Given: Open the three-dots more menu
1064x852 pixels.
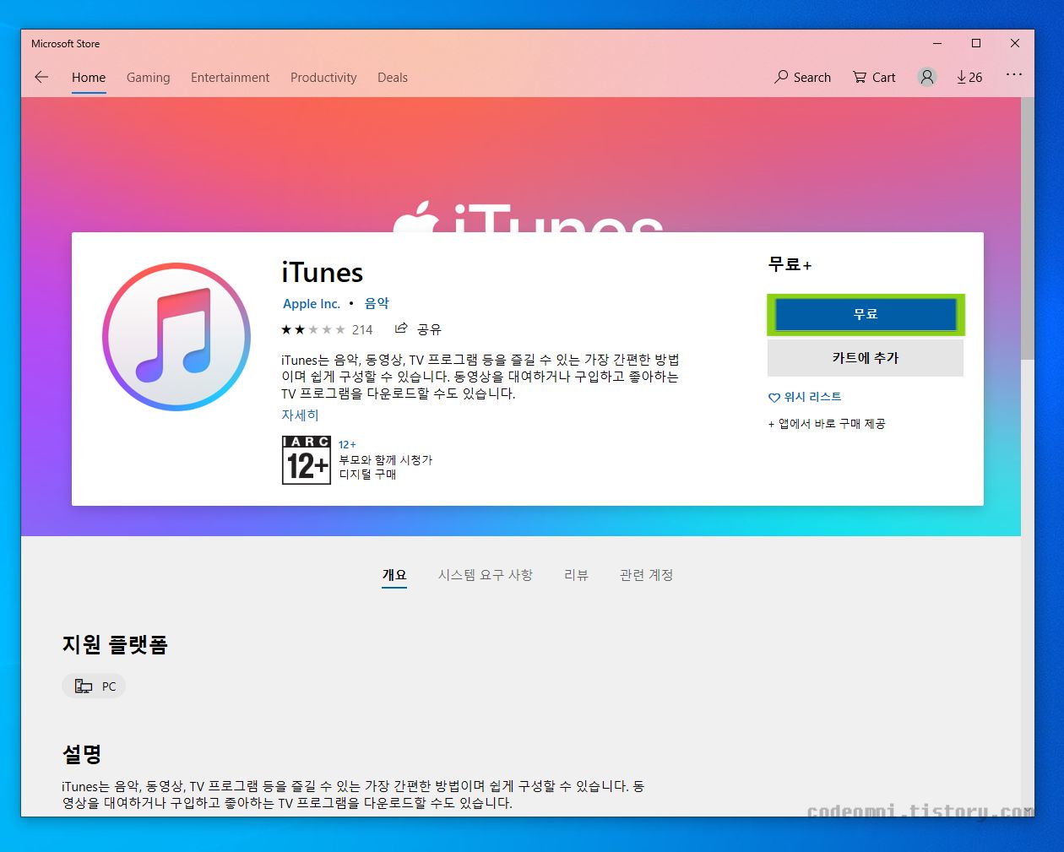Looking at the screenshot, I should pos(1014,75).
